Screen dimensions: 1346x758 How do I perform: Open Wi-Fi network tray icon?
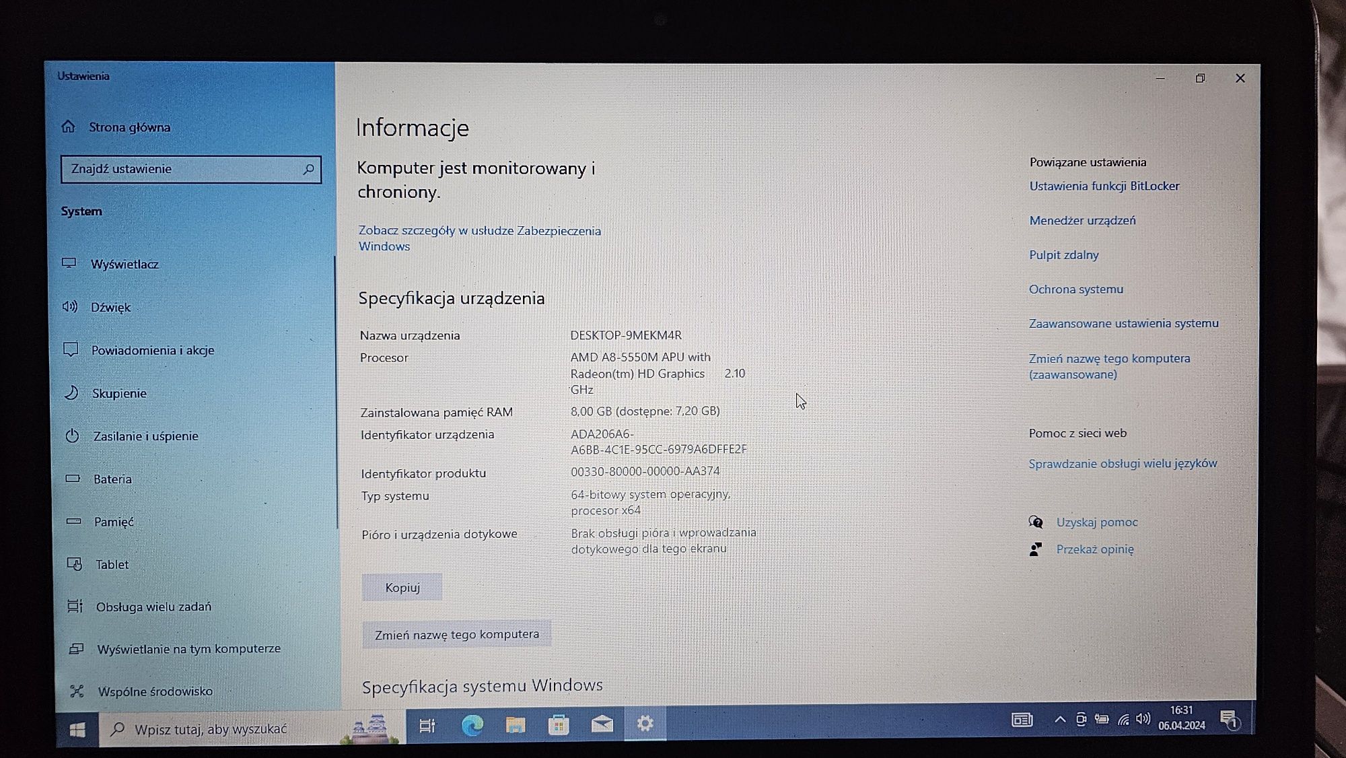point(1123,720)
